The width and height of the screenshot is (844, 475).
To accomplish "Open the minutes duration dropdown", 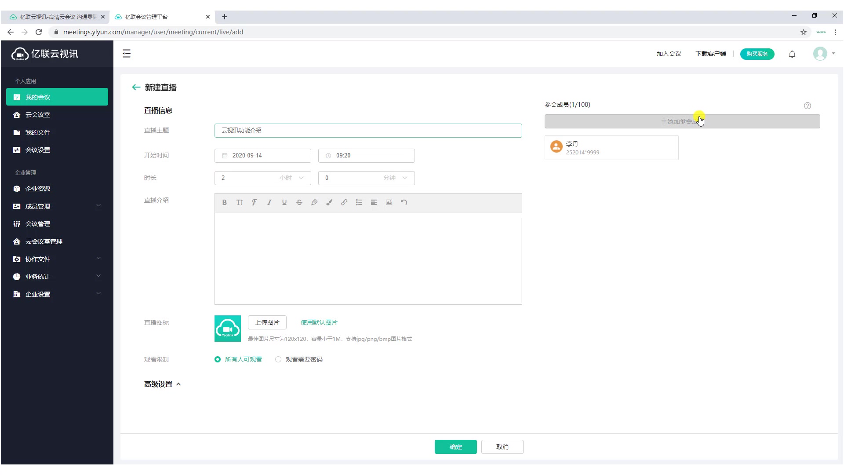I will coord(366,178).
